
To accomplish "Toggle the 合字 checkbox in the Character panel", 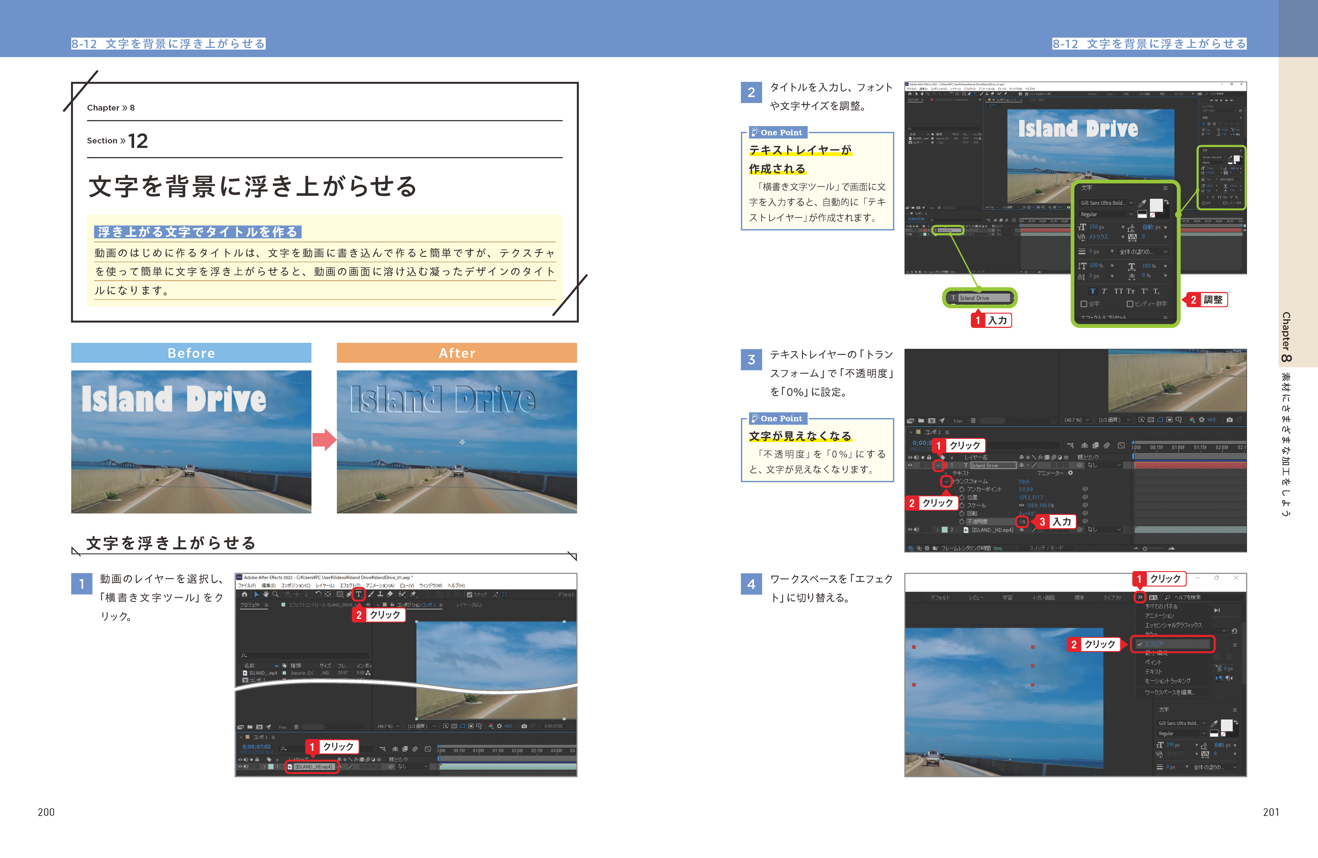I will point(1084,304).
